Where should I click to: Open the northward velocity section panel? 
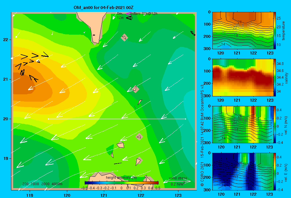pyautogui.click(x=243, y=124)
